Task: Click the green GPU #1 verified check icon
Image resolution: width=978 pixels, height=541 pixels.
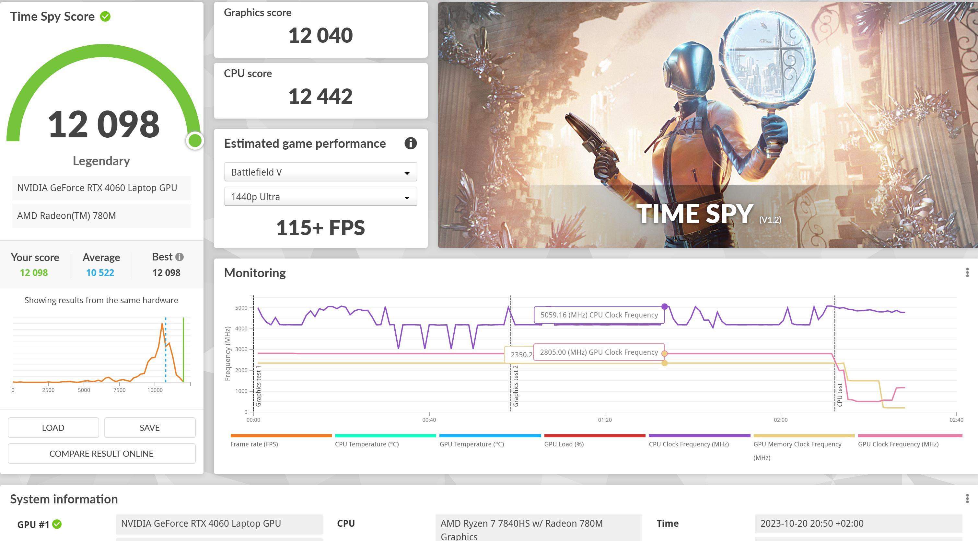Action: coord(57,524)
